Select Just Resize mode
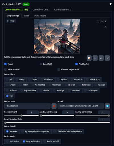114x146 pixels. coord(12,141)
